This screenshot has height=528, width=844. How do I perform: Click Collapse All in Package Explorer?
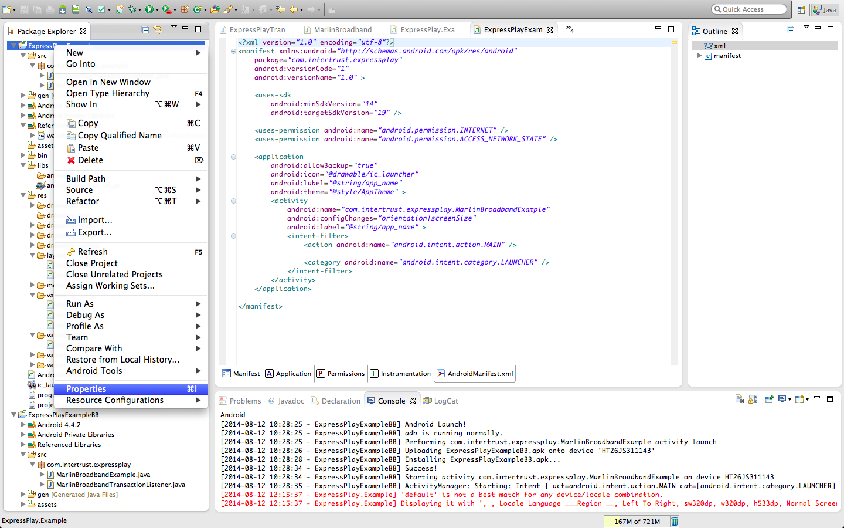pyautogui.click(x=145, y=29)
